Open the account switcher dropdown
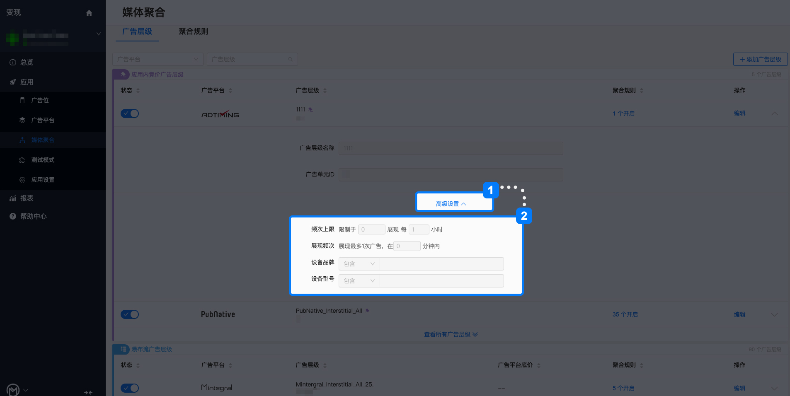 (x=99, y=34)
